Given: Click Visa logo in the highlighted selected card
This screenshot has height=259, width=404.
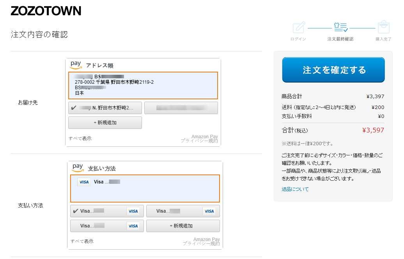Looking at the screenshot, I should 83,182.
